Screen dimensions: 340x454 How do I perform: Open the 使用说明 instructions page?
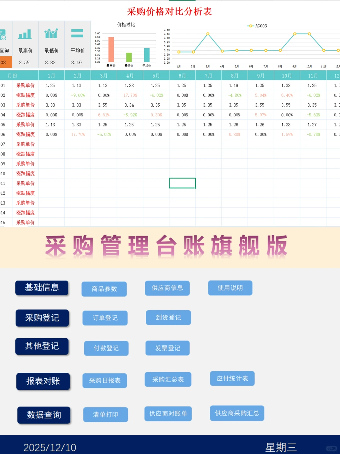[x=230, y=288]
